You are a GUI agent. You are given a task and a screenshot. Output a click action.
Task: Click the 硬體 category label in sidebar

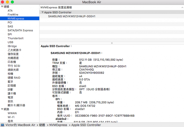tap(6, 7)
